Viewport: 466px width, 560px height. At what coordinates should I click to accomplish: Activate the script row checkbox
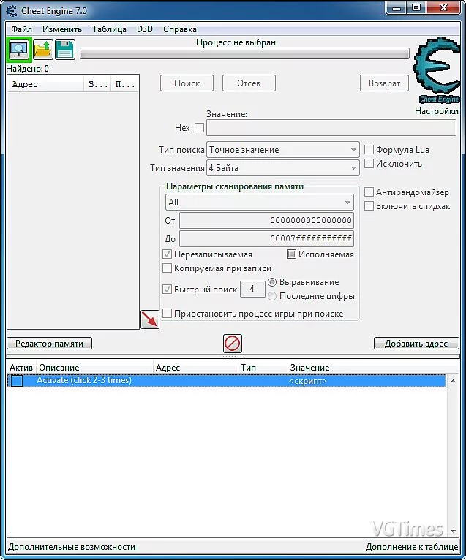(x=16, y=381)
